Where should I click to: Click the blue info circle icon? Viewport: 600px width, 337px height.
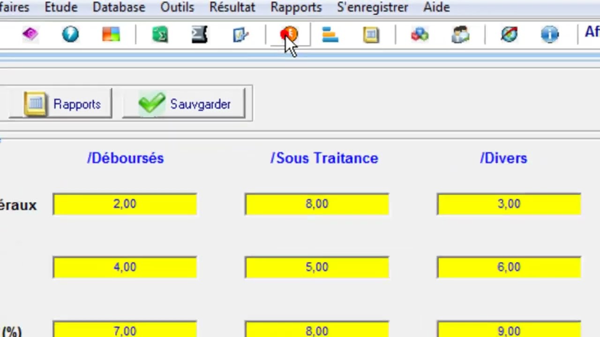point(549,34)
